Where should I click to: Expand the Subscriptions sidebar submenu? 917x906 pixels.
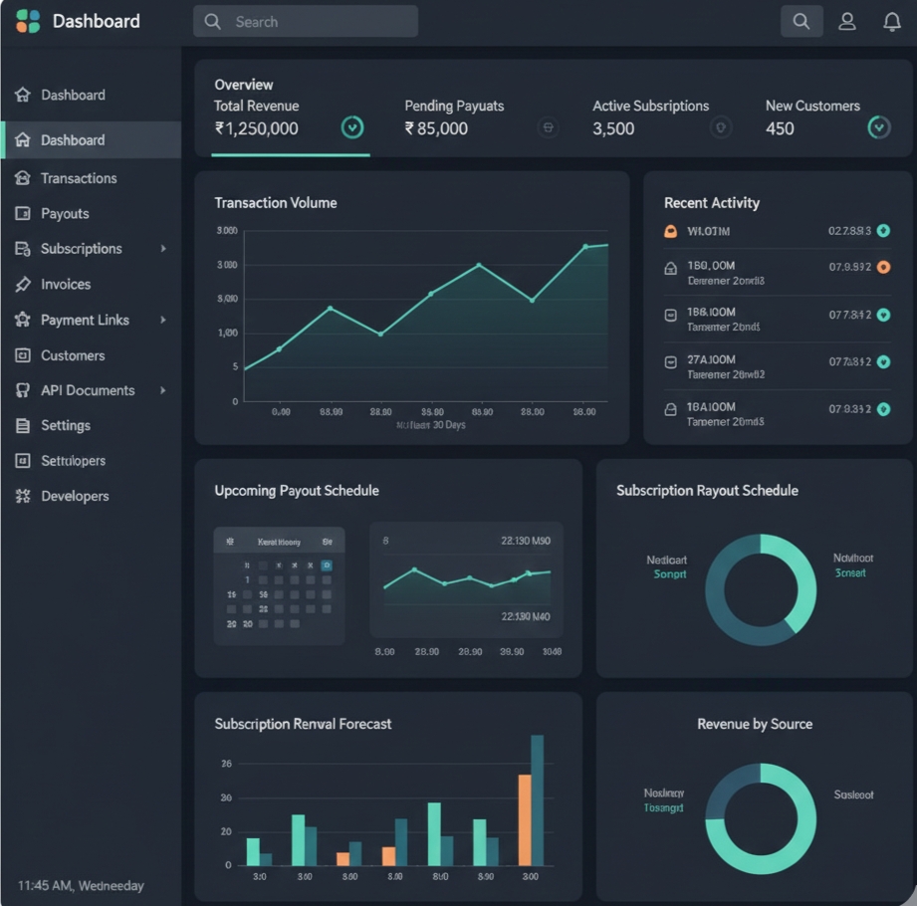(163, 249)
